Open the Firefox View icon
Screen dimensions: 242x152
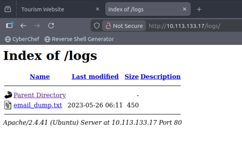click(x=8, y=9)
